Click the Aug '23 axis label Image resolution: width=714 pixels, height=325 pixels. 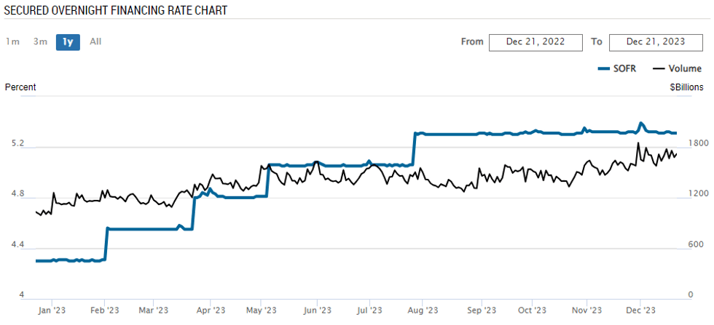423,310
